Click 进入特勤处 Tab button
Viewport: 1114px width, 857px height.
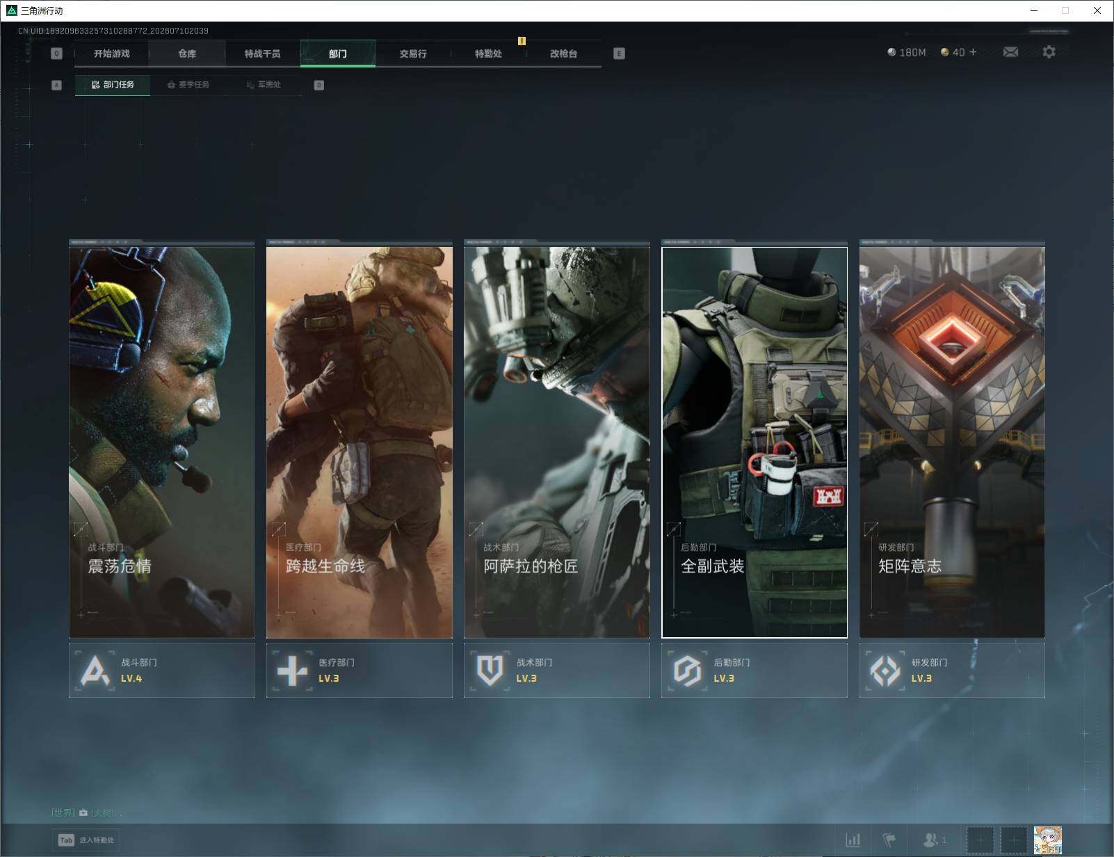point(86,840)
